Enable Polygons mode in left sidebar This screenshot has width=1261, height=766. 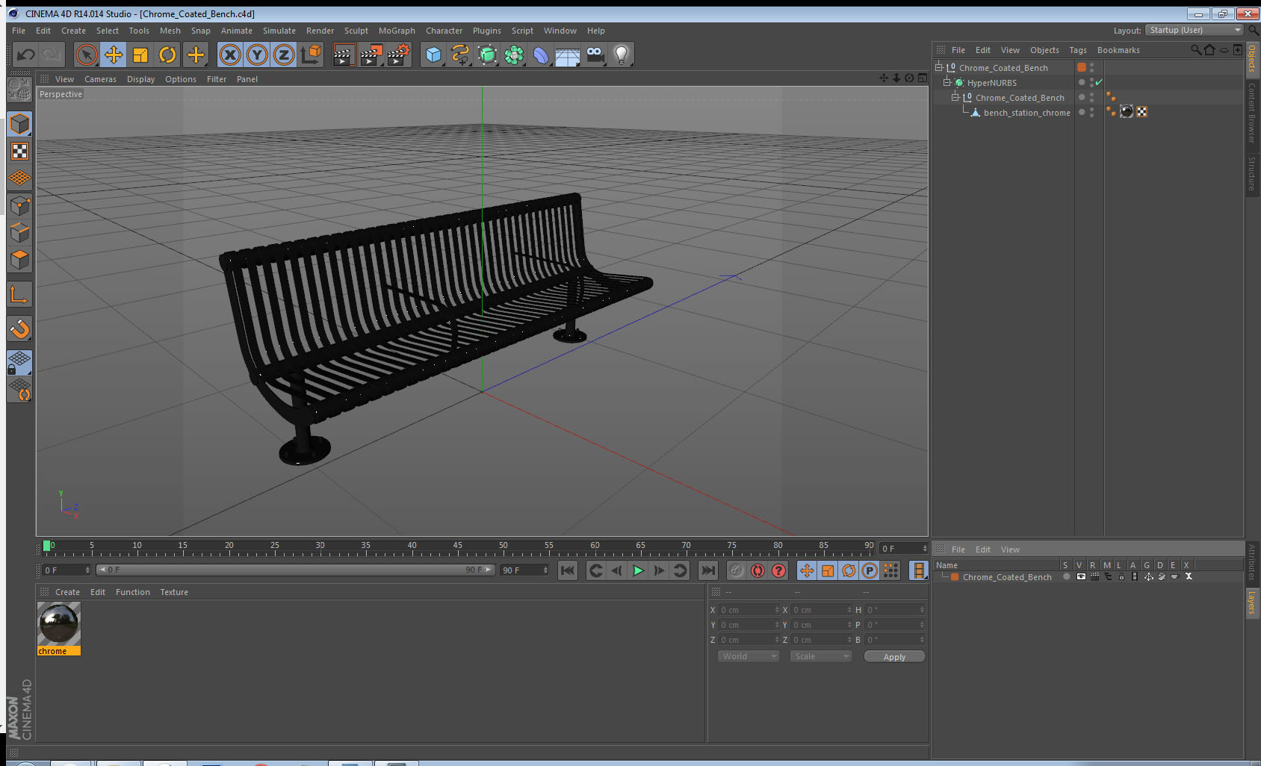click(x=20, y=260)
